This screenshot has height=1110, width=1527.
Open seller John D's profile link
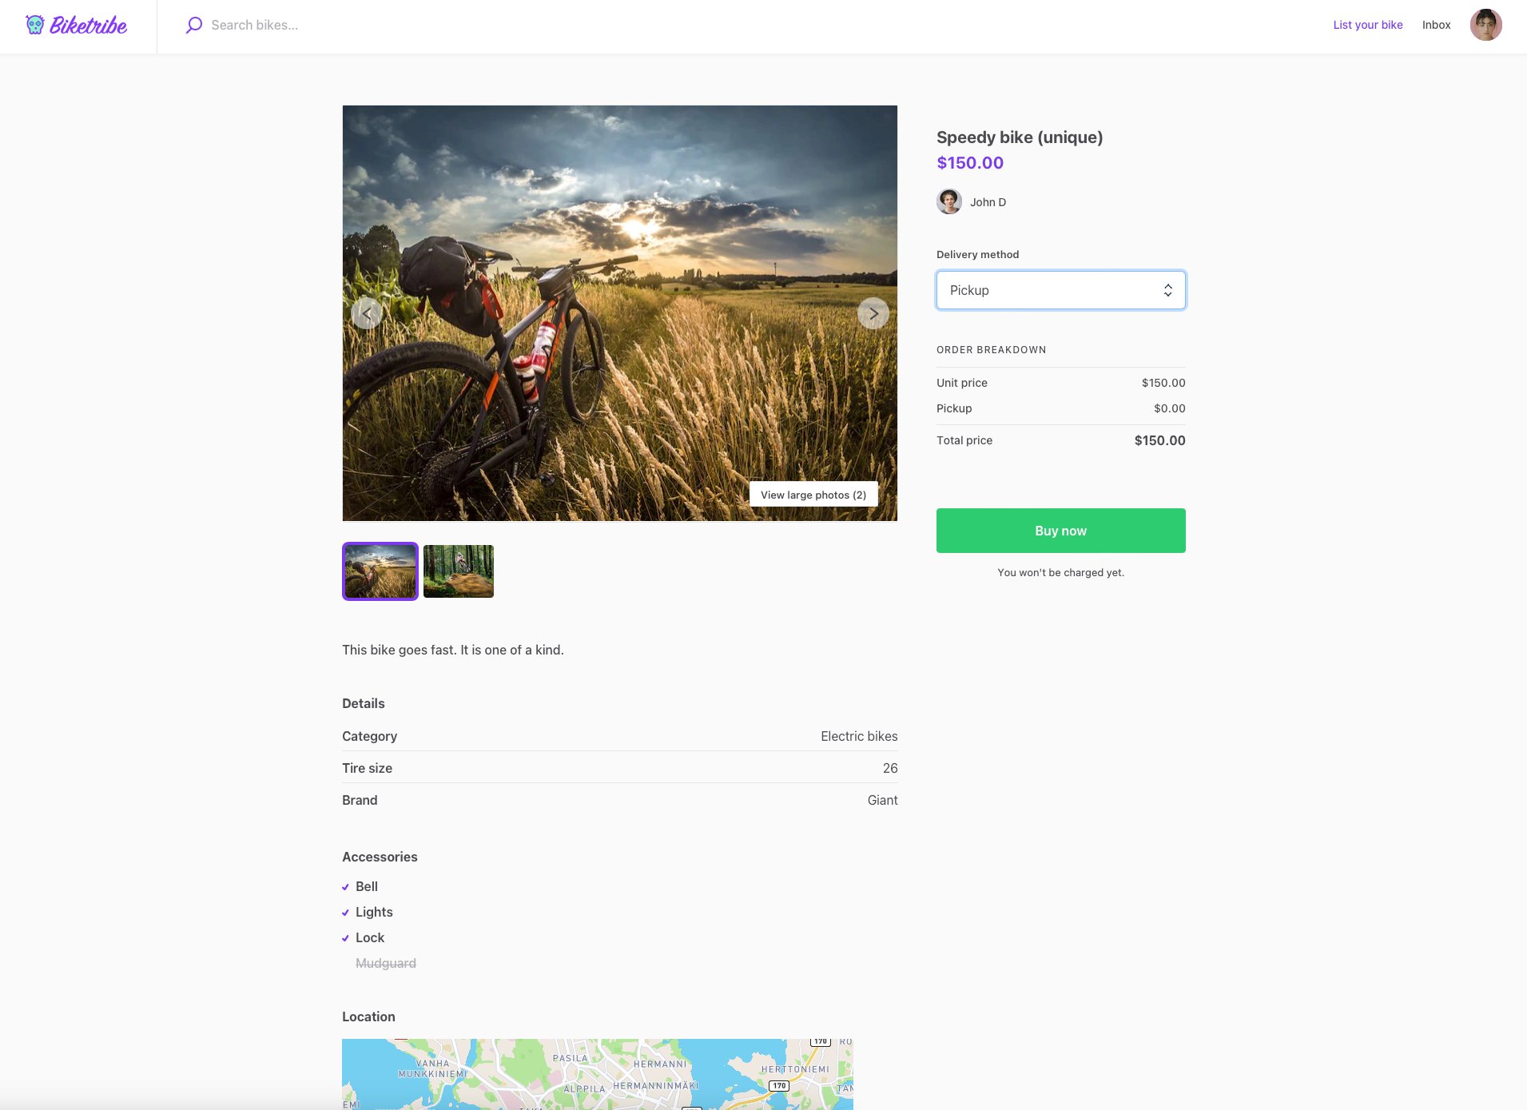pyautogui.click(x=988, y=202)
